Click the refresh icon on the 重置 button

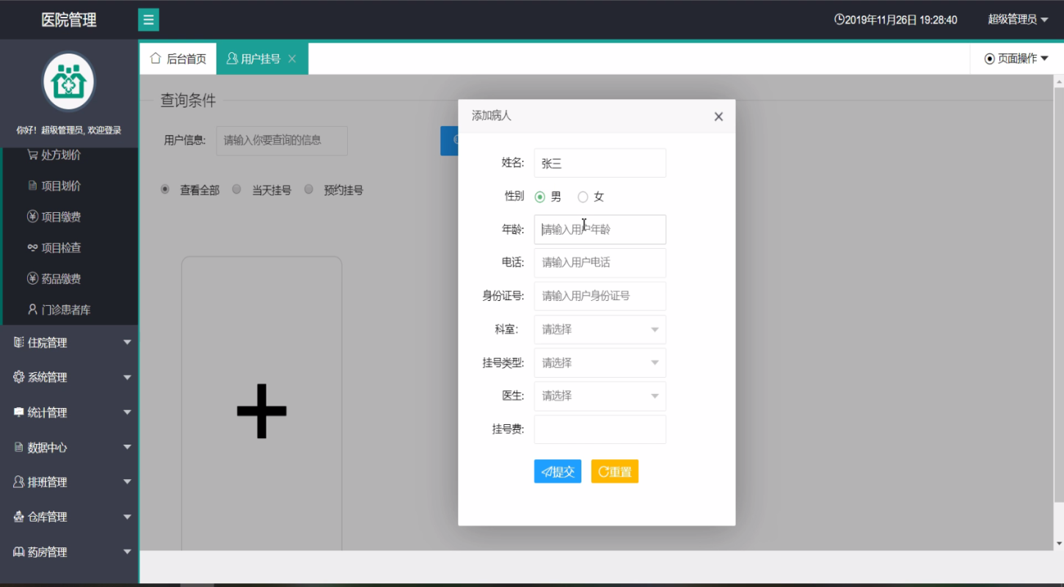pos(603,472)
